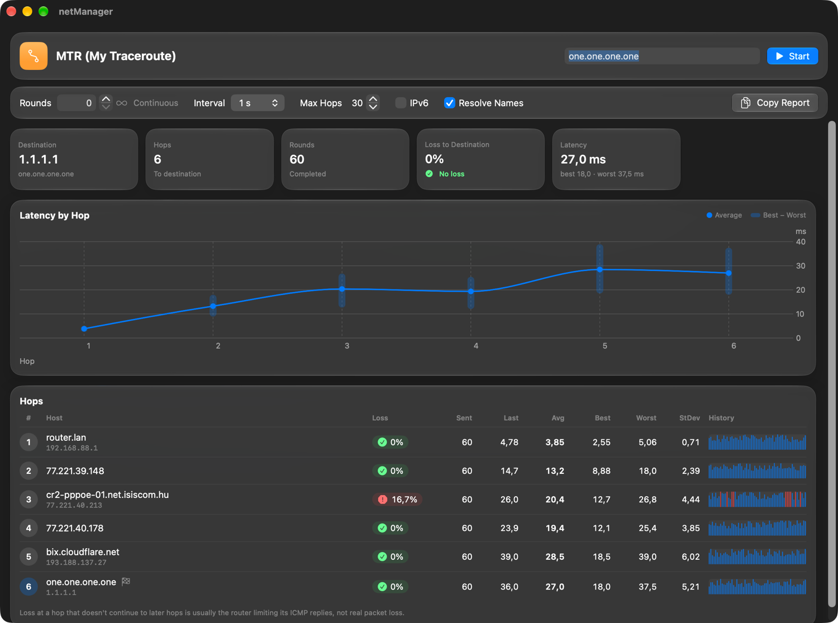
Task: Click the Avg column header
Action: coord(558,418)
